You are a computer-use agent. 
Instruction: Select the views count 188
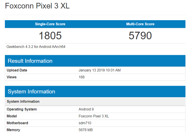point(82,77)
